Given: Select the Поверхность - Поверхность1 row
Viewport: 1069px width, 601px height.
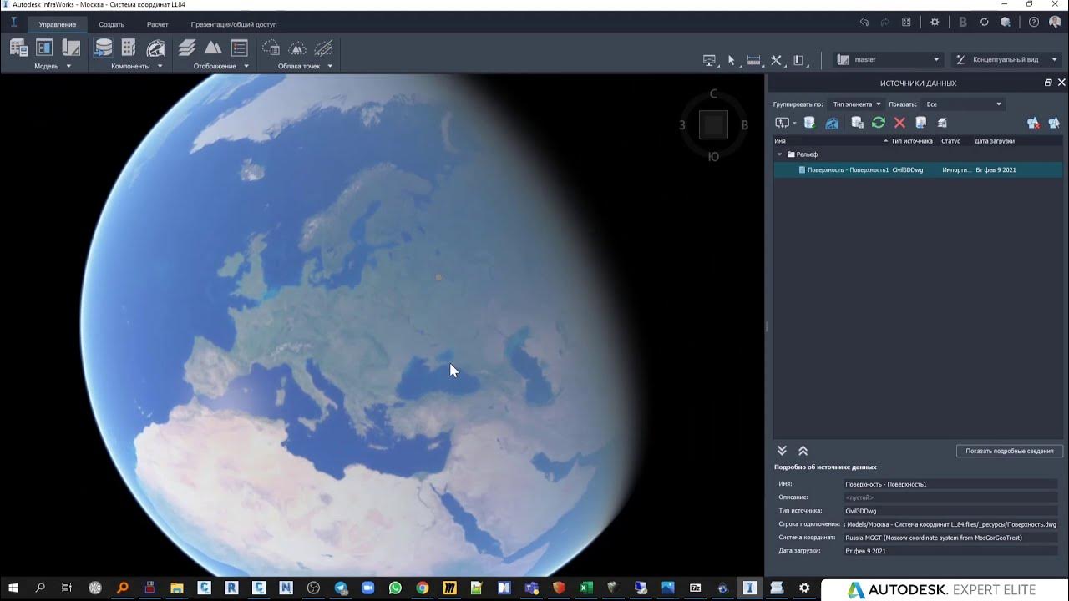Looking at the screenshot, I should pyautogui.click(x=918, y=169).
